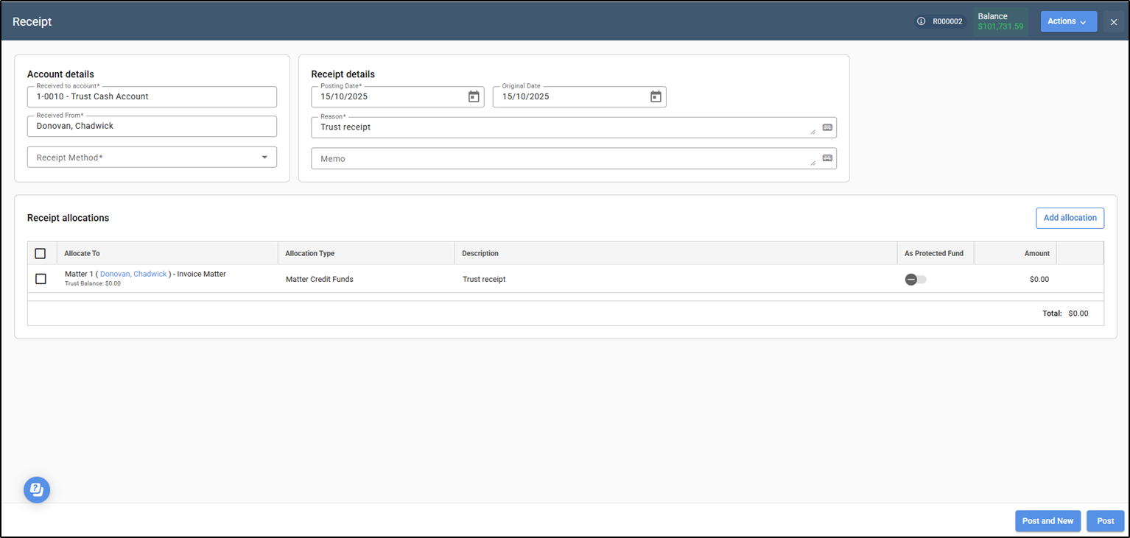Toggle As Protected Fund for Matter 1
This screenshot has height=538, width=1130.
pyautogui.click(x=916, y=280)
